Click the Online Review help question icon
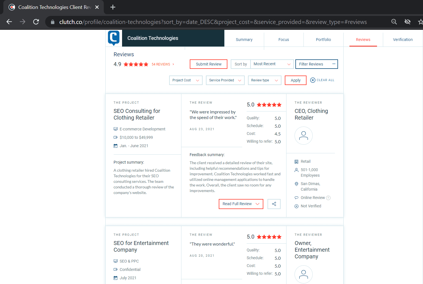This screenshot has height=284, width=423. [328, 198]
